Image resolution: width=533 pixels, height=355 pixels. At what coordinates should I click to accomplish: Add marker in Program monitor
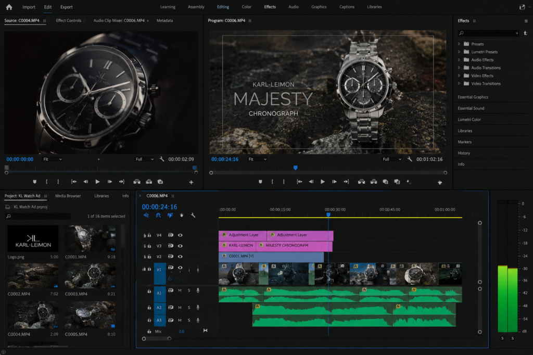260,182
